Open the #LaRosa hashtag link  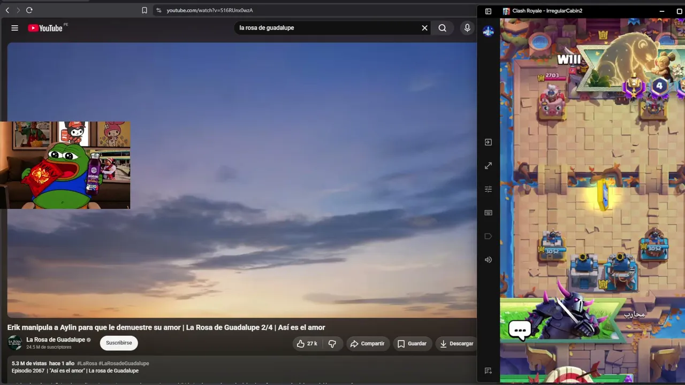(x=87, y=364)
